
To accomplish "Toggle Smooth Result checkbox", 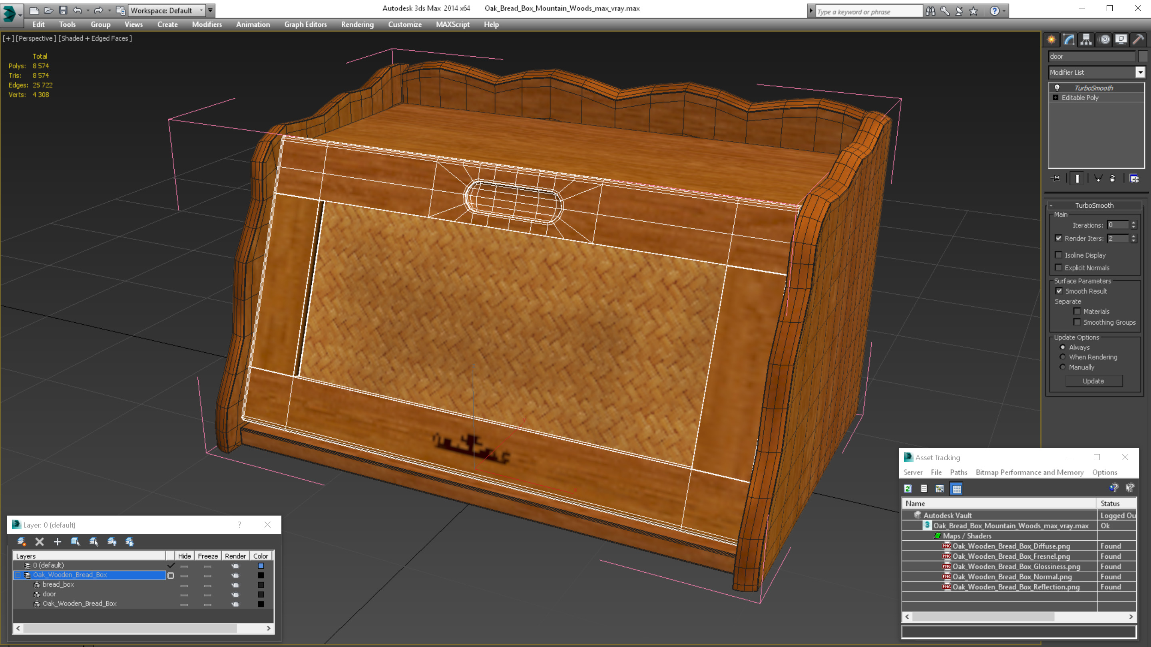I will (1059, 291).
